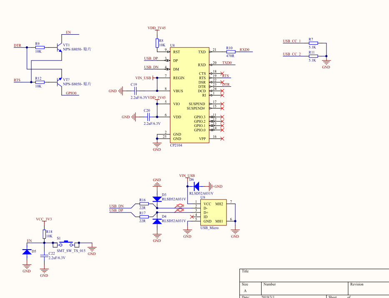Click the Revision field in title block

point(357,284)
